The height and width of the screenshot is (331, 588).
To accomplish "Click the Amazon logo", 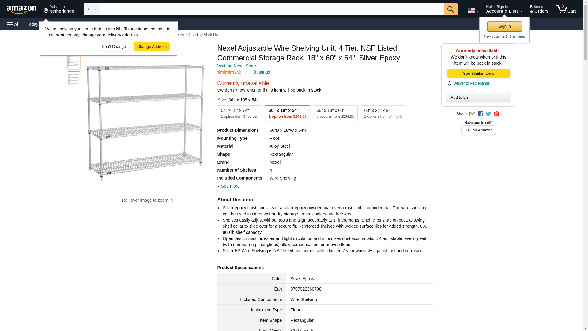I will pos(21,10).
